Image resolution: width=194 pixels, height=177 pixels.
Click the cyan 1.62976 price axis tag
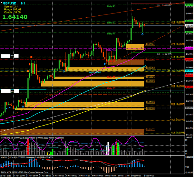(x=189, y=71)
